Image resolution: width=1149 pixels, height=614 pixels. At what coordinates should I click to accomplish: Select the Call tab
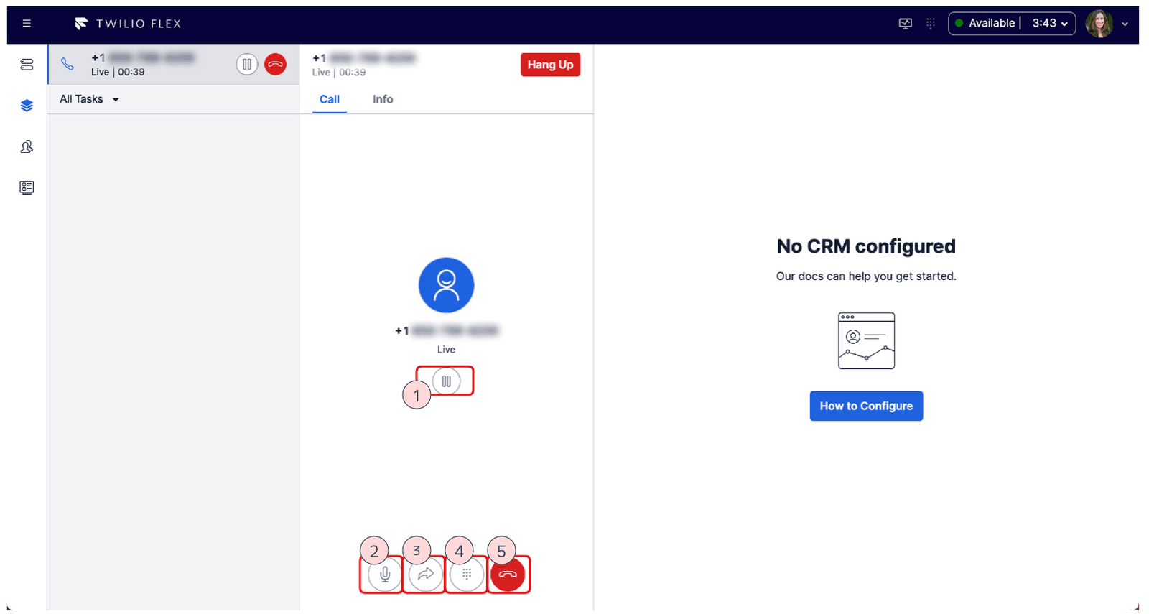pos(329,99)
